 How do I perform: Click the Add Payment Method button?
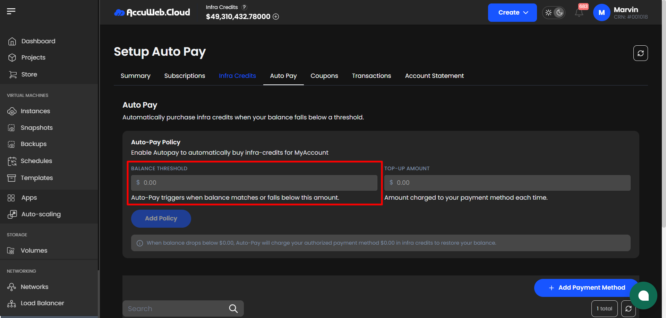point(586,288)
